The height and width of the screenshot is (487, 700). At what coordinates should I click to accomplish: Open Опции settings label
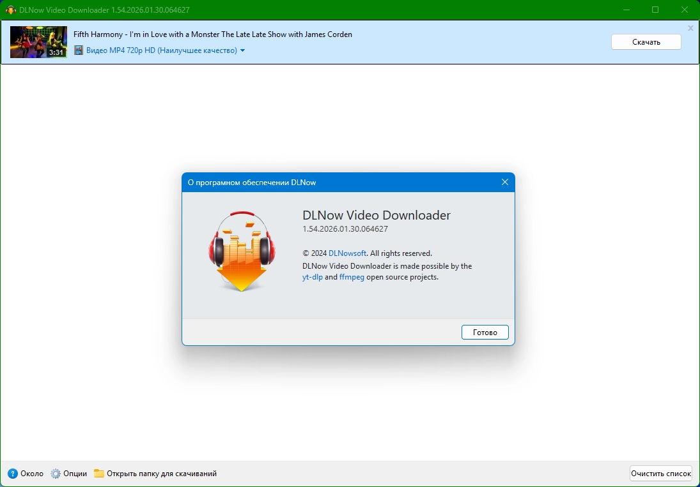(75, 474)
